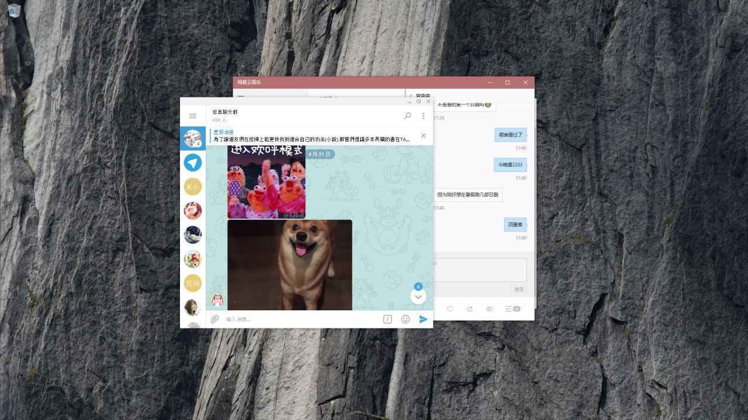Open the emoji picker smiley icon
This screenshot has width=748, height=420.
pyautogui.click(x=406, y=319)
